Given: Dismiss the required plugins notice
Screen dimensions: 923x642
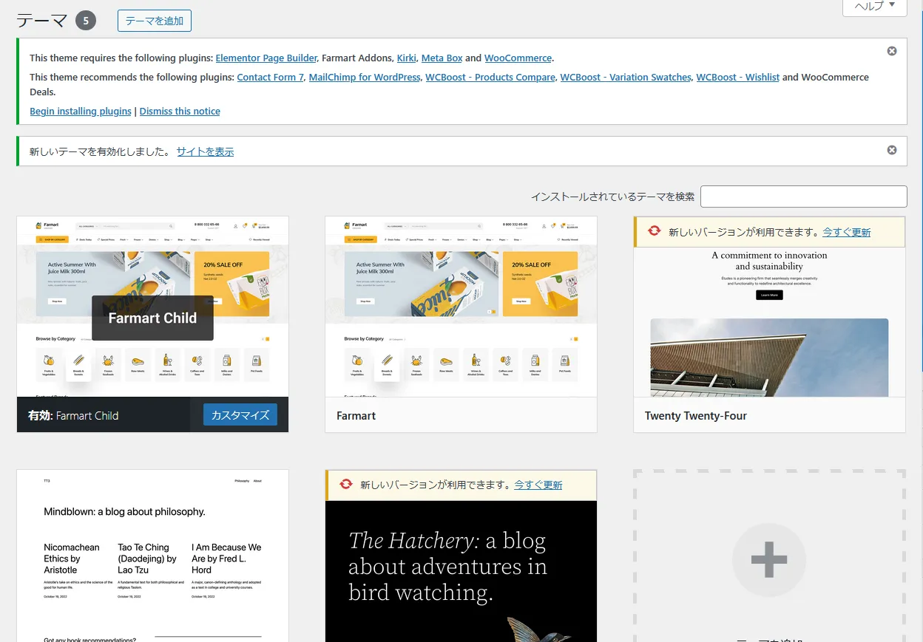Looking at the screenshot, I should pos(892,51).
